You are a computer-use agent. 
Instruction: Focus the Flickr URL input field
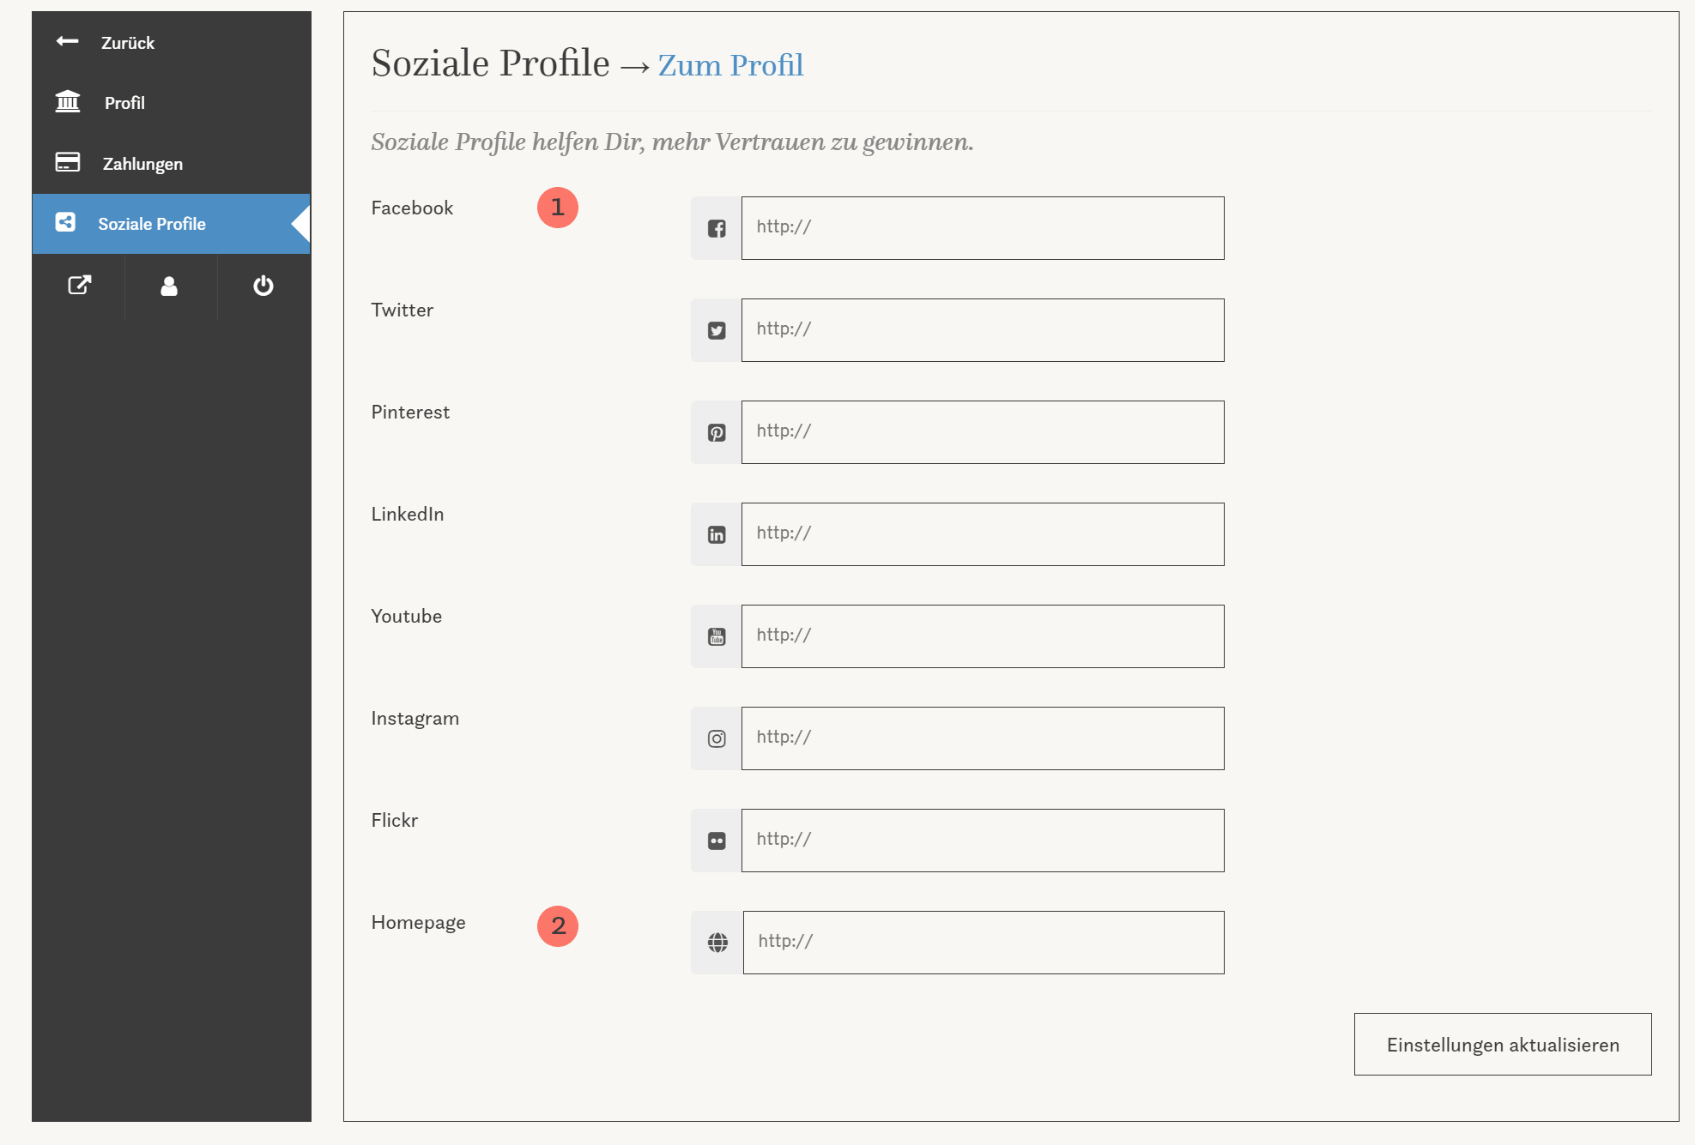(x=983, y=841)
